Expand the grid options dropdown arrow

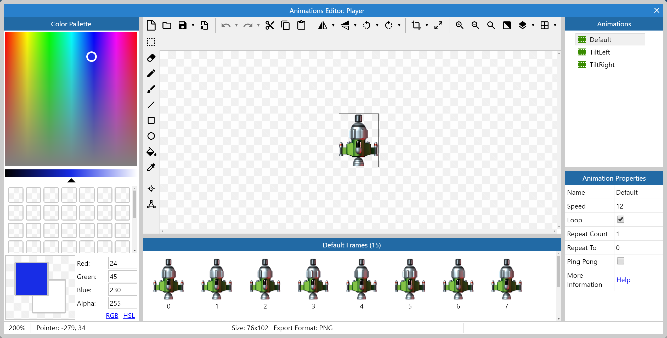555,25
